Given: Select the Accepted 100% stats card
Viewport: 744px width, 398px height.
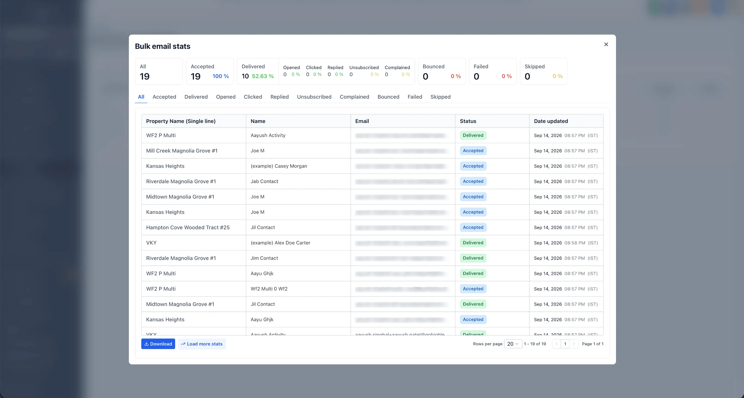Looking at the screenshot, I should [x=210, y=71].
